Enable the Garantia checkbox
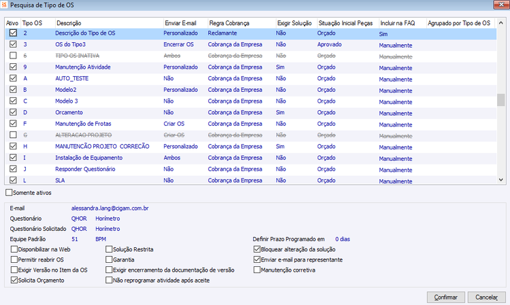Screen dimensions: 510x305 click(x=109, y=259)
